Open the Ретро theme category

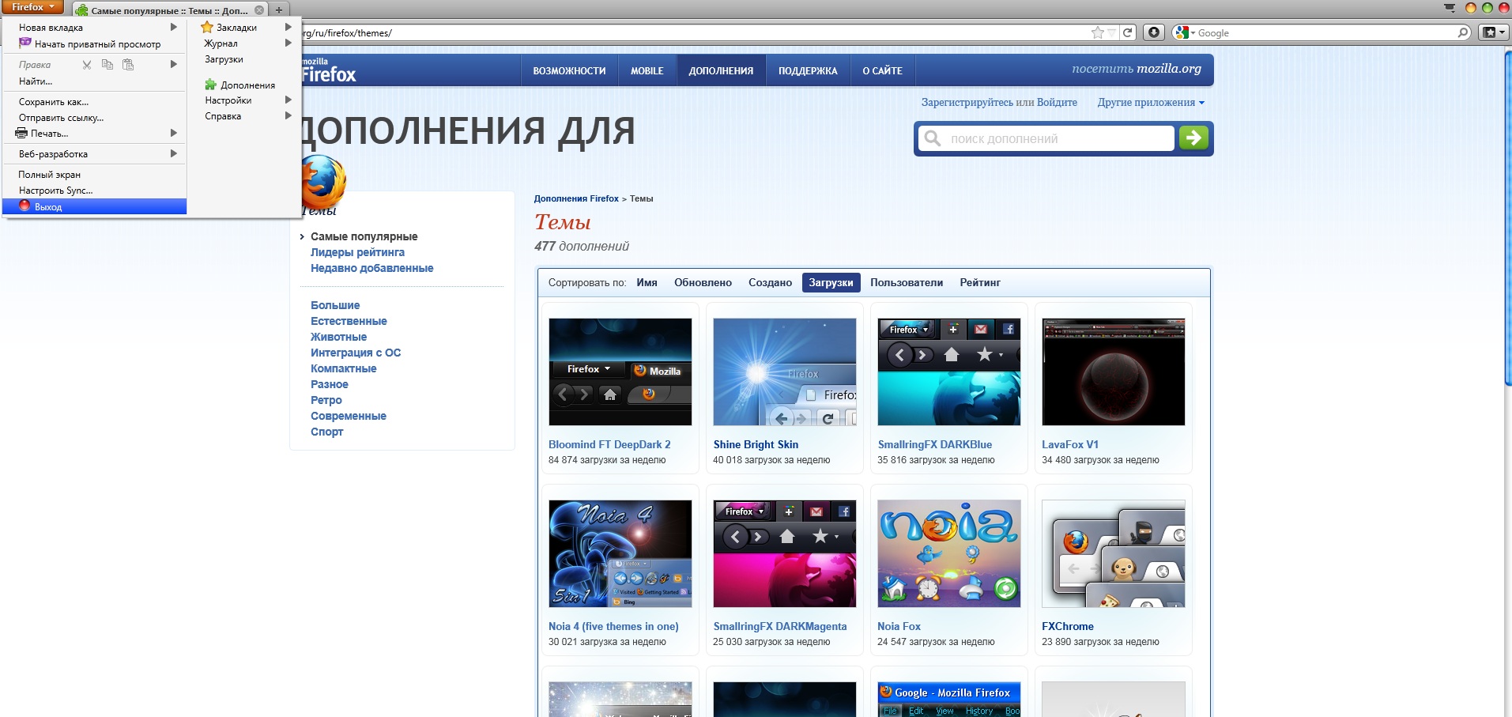(x=326, y=400)
